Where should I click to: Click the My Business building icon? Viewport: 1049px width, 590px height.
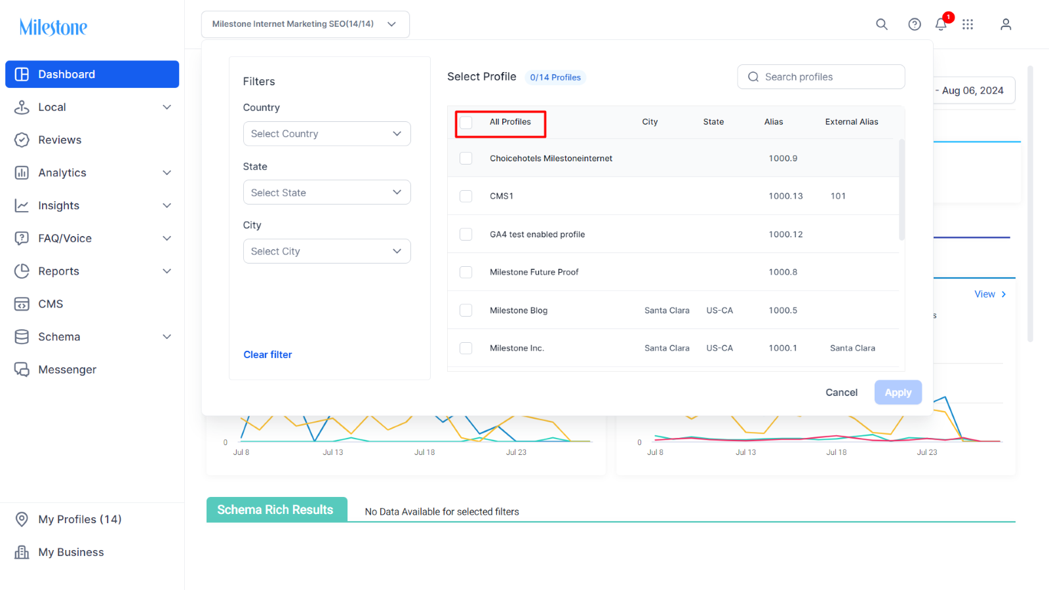[22, 552]
